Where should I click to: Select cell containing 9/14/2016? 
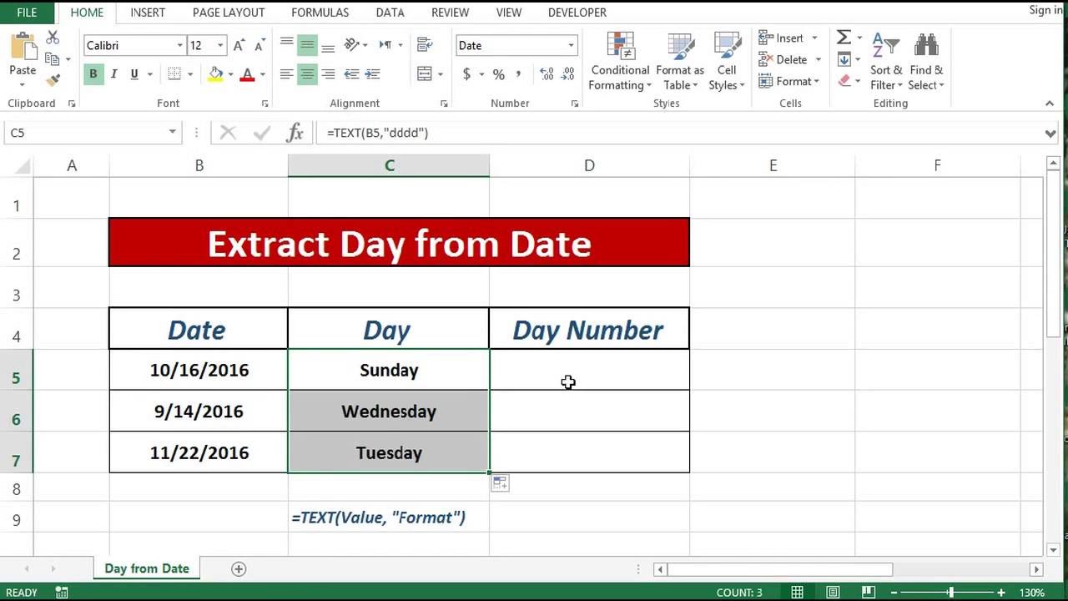click(x=199, y=412)
